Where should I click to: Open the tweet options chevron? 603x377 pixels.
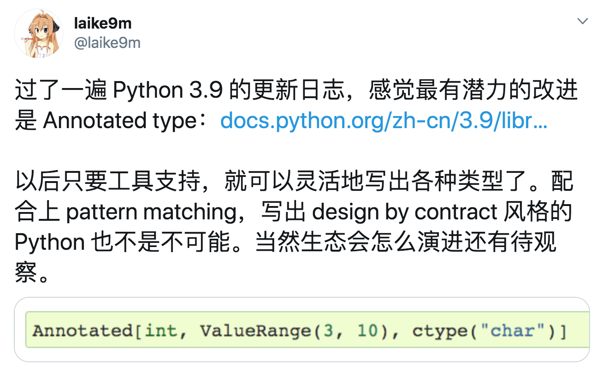tap(583, 21)
